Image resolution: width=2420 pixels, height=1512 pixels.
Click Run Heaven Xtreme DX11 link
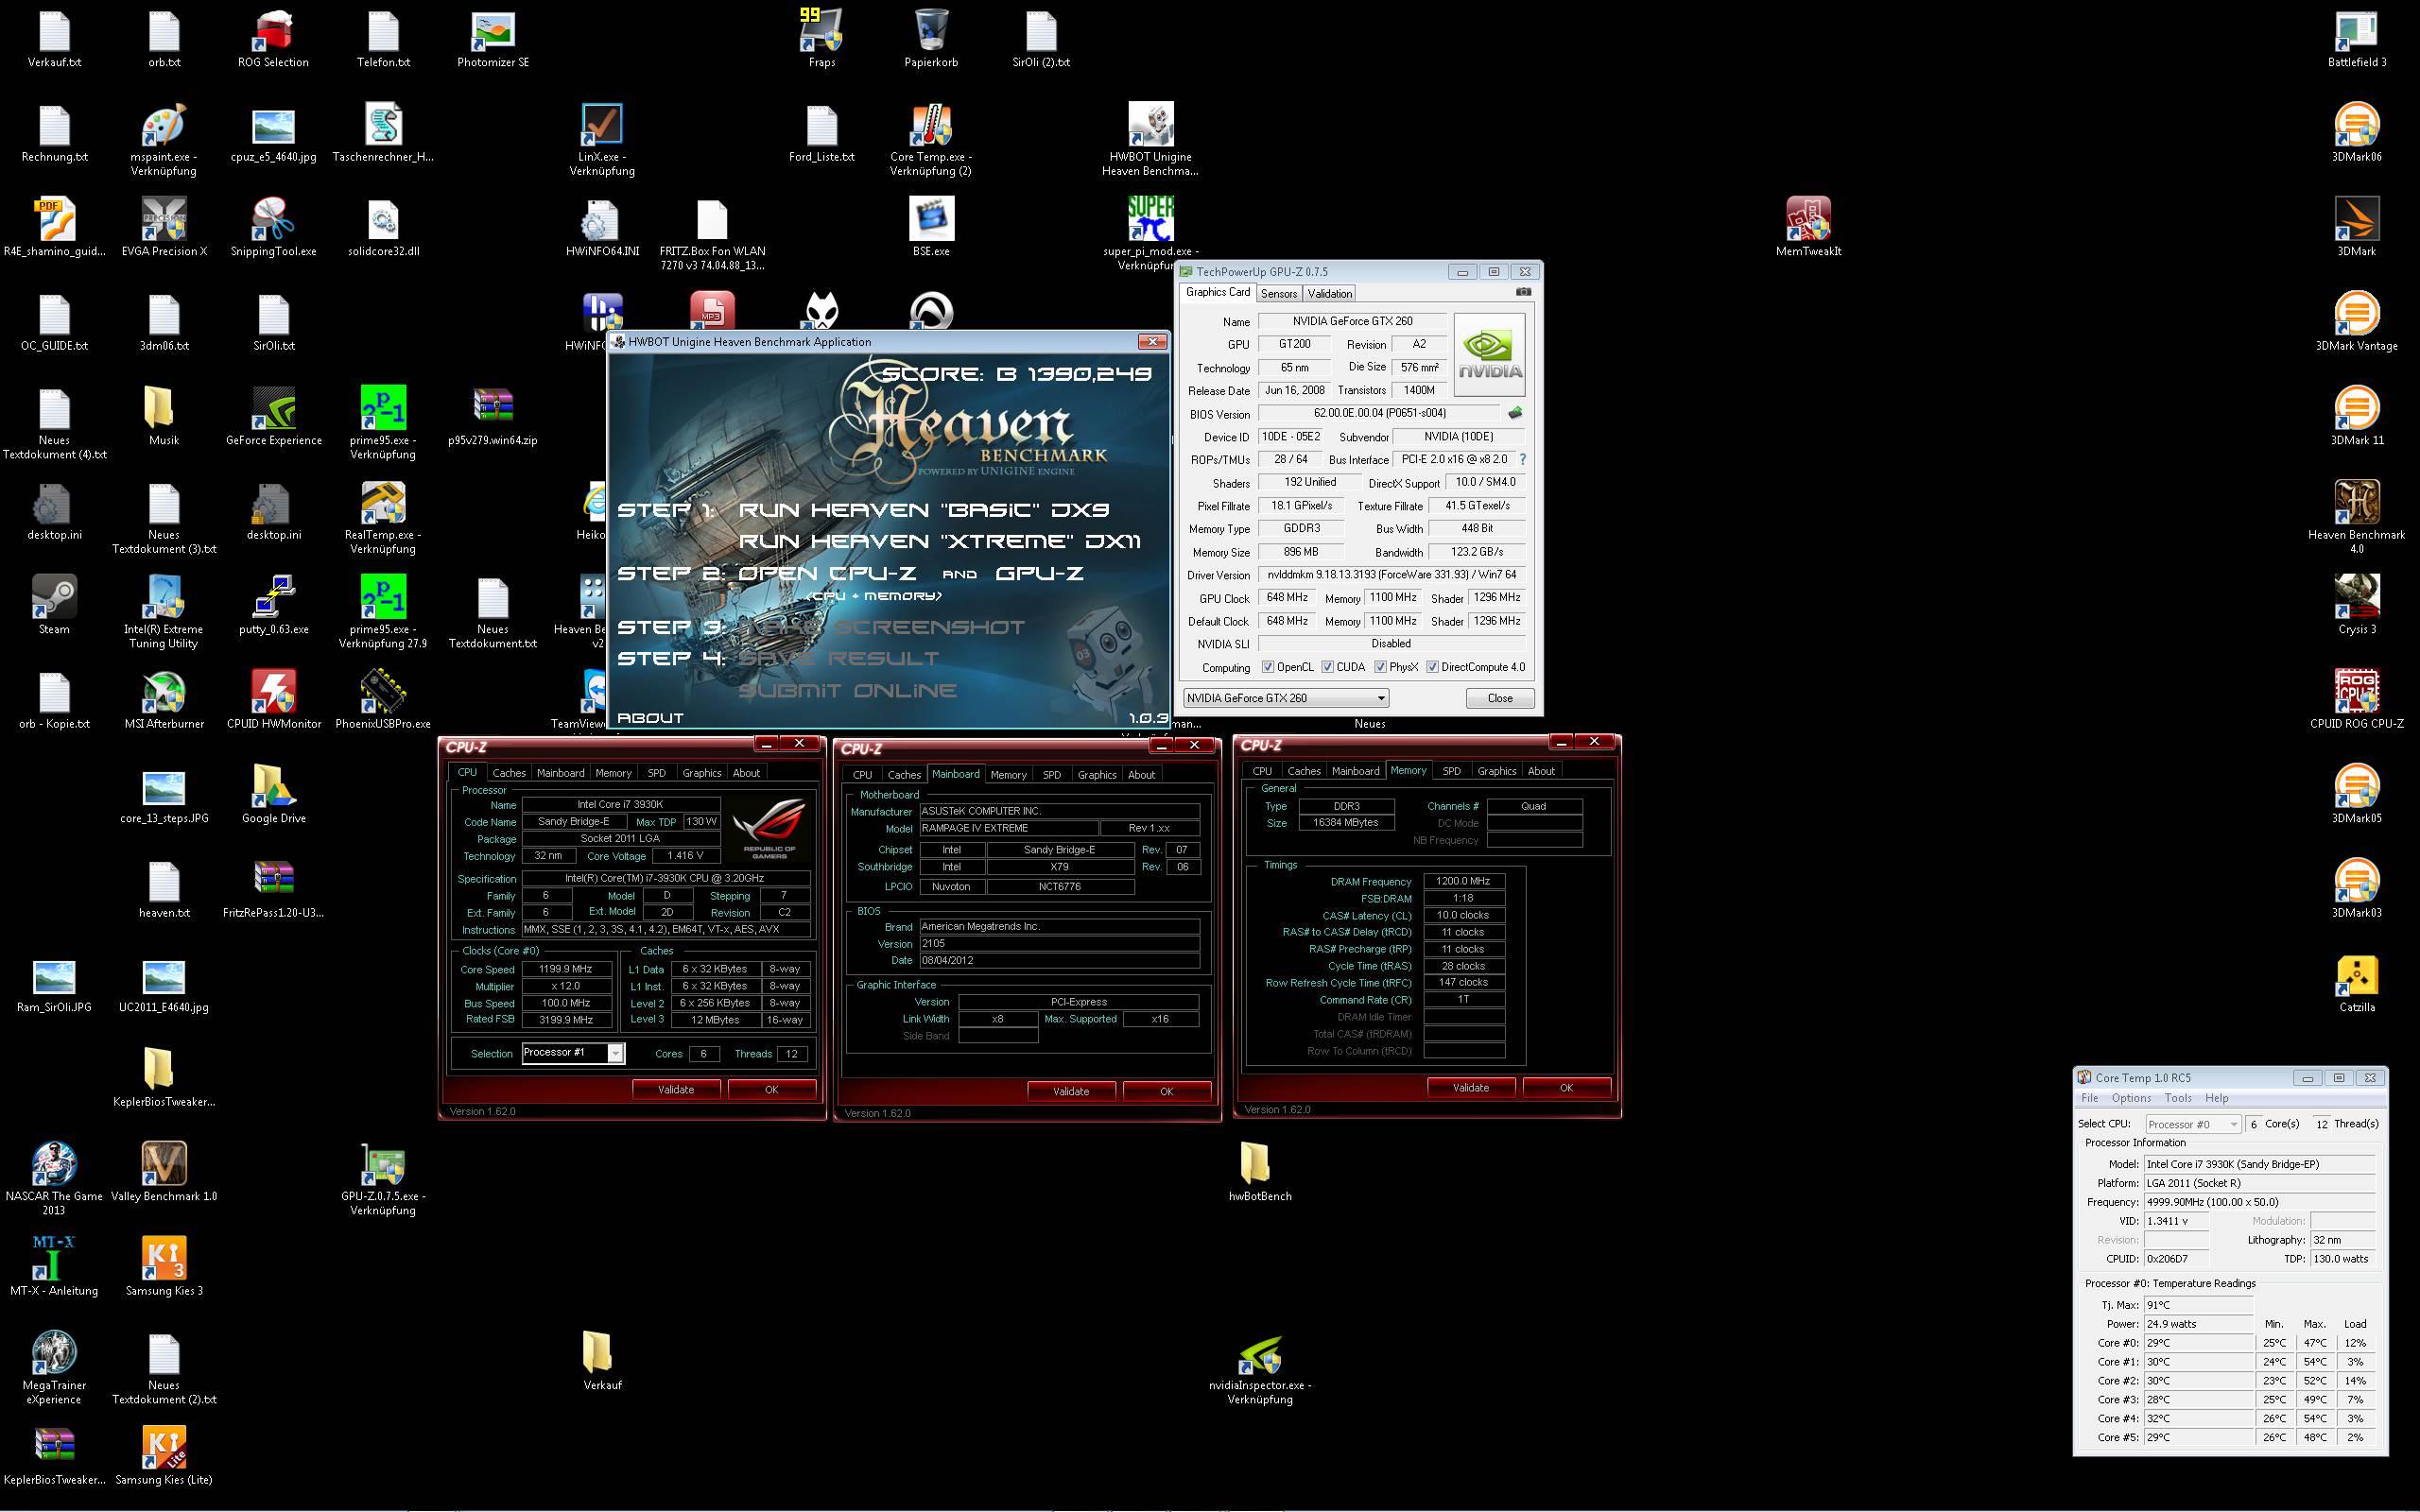click(939, 541)
